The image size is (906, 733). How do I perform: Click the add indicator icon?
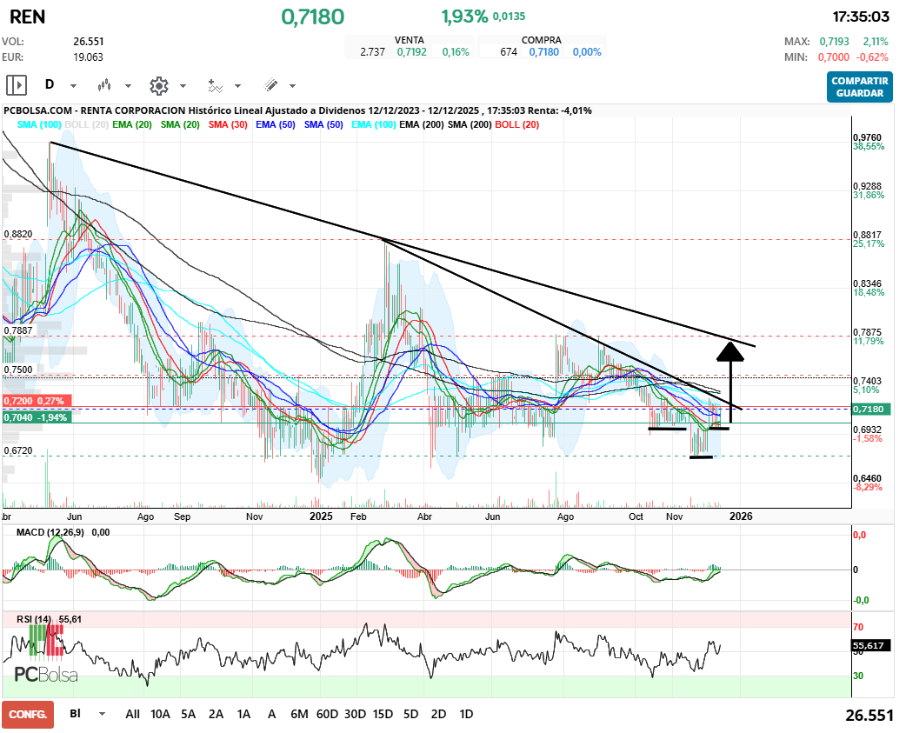pos(215,85)
